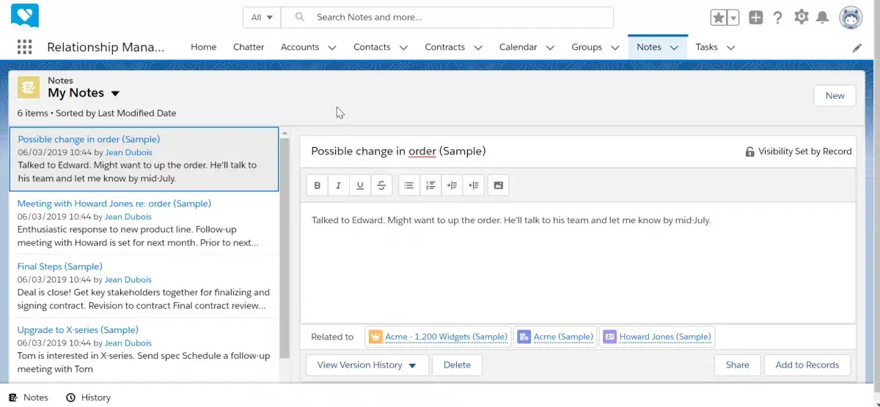Click into the note body text area
This screenshot has height=407, width=880.
coord(578,262)
